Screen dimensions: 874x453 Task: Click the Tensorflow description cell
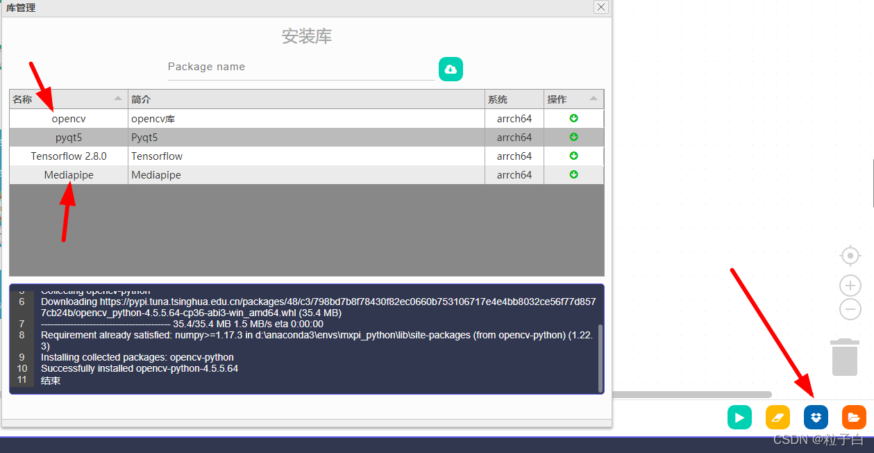click(306, 156)
